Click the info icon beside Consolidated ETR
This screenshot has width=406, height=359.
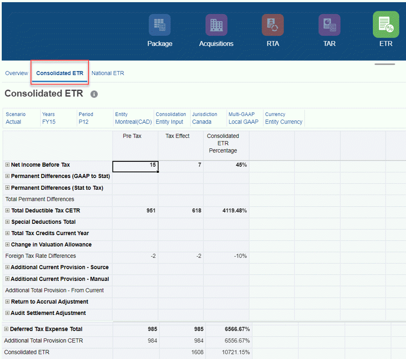pyautogui.click(x=94, y=94)
